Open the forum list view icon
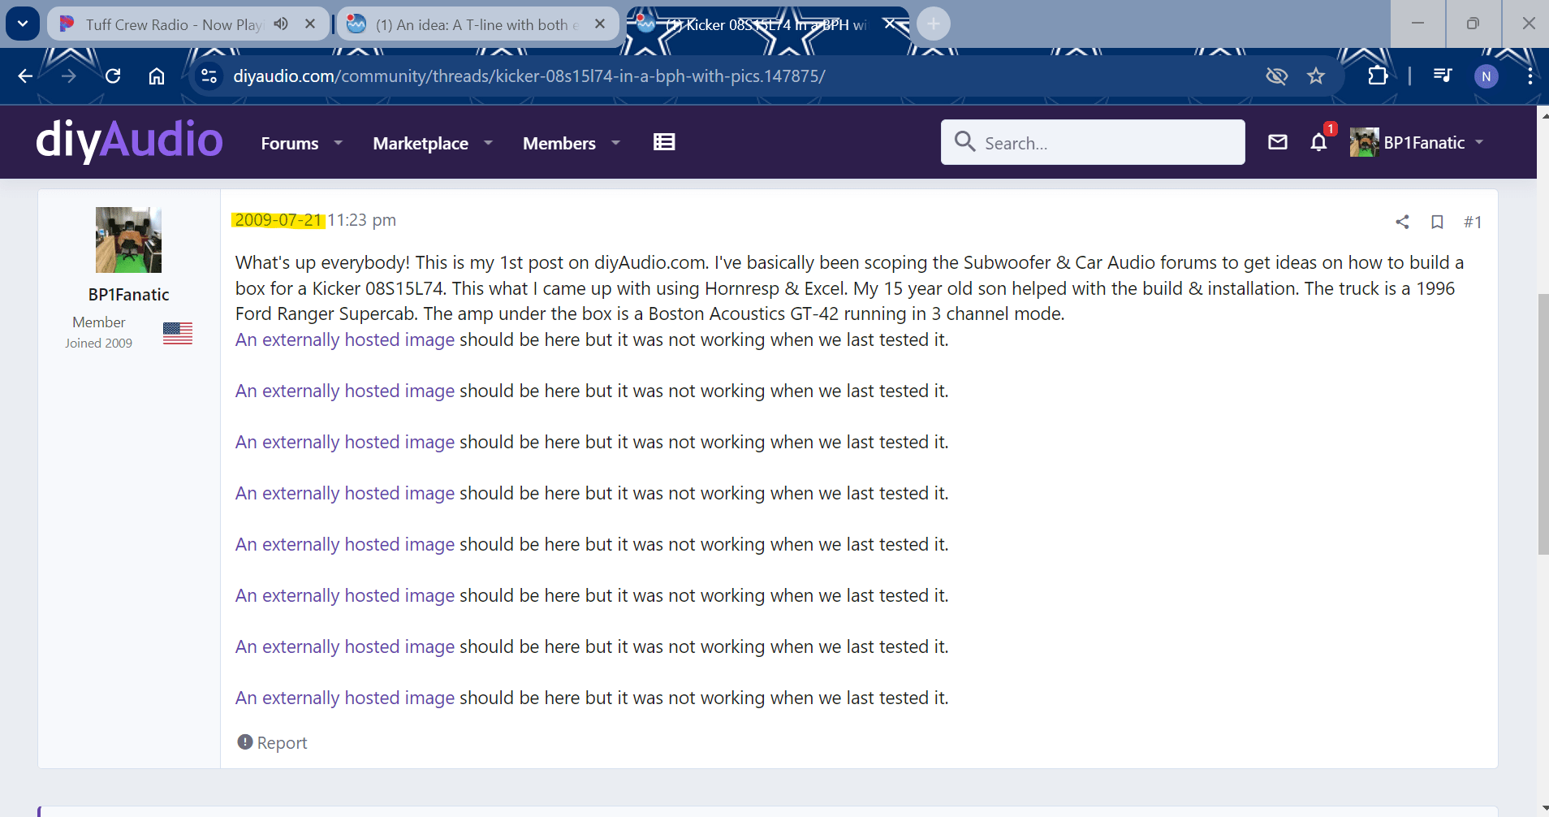The image size is (1549, 817). click(664, 142)
